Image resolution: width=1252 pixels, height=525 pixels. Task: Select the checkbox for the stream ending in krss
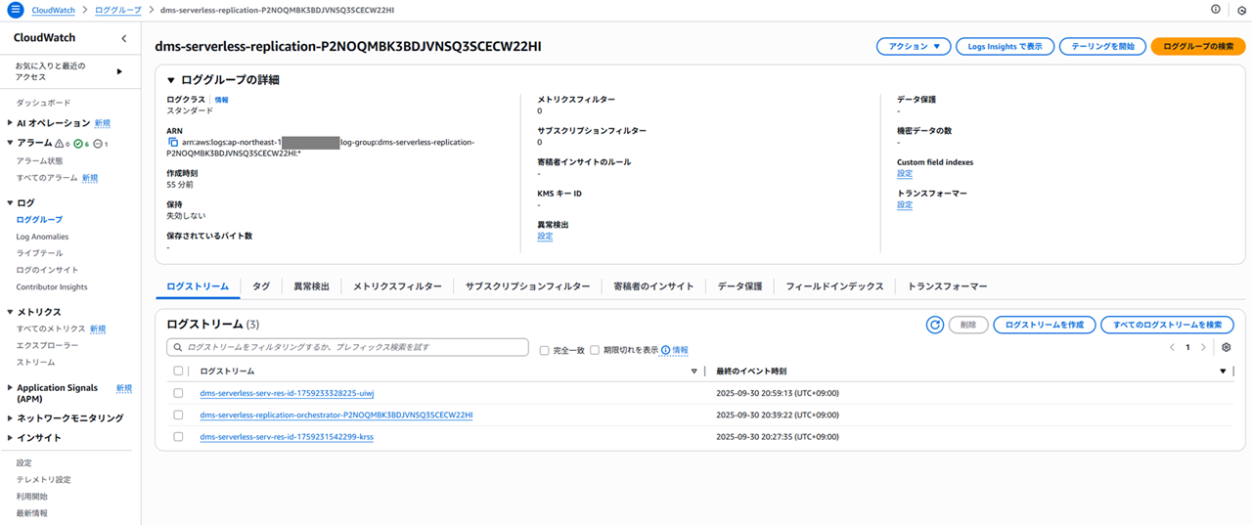pos(178,436)
